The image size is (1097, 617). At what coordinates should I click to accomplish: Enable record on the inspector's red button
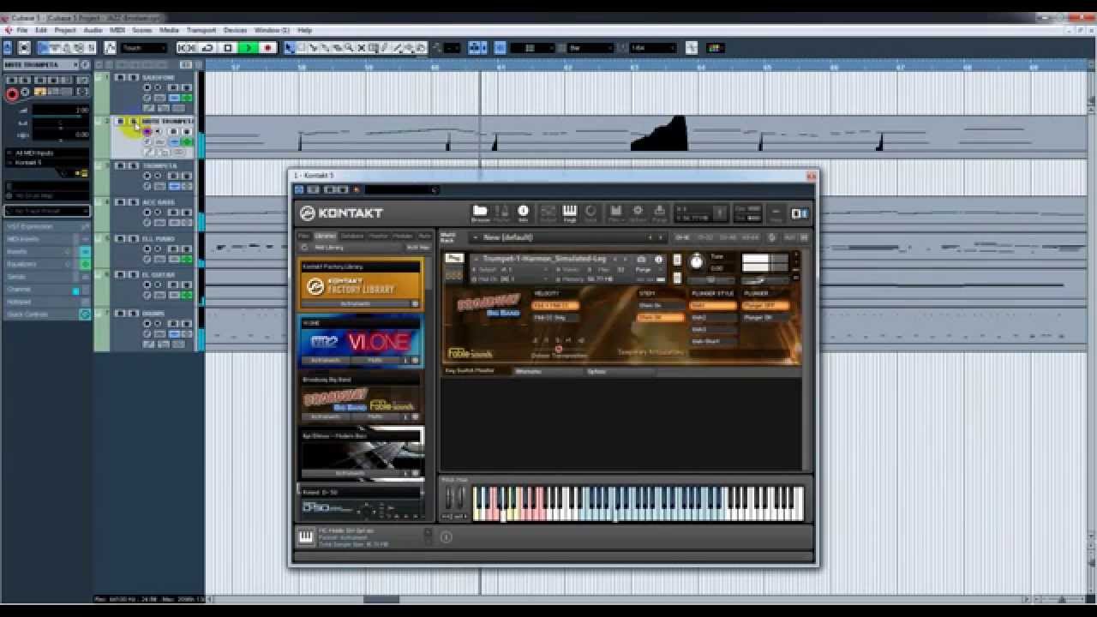(12, 93)
